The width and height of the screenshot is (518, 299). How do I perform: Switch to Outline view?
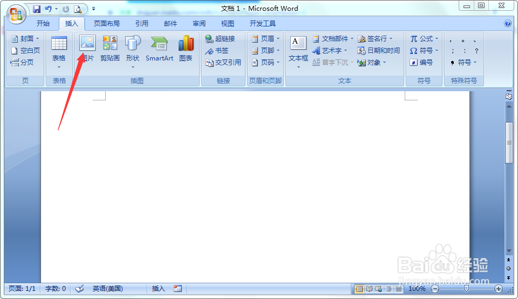389,289
